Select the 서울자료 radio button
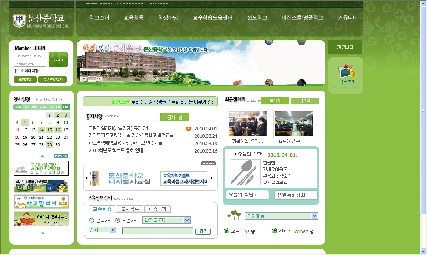 [x=117, y=220]
